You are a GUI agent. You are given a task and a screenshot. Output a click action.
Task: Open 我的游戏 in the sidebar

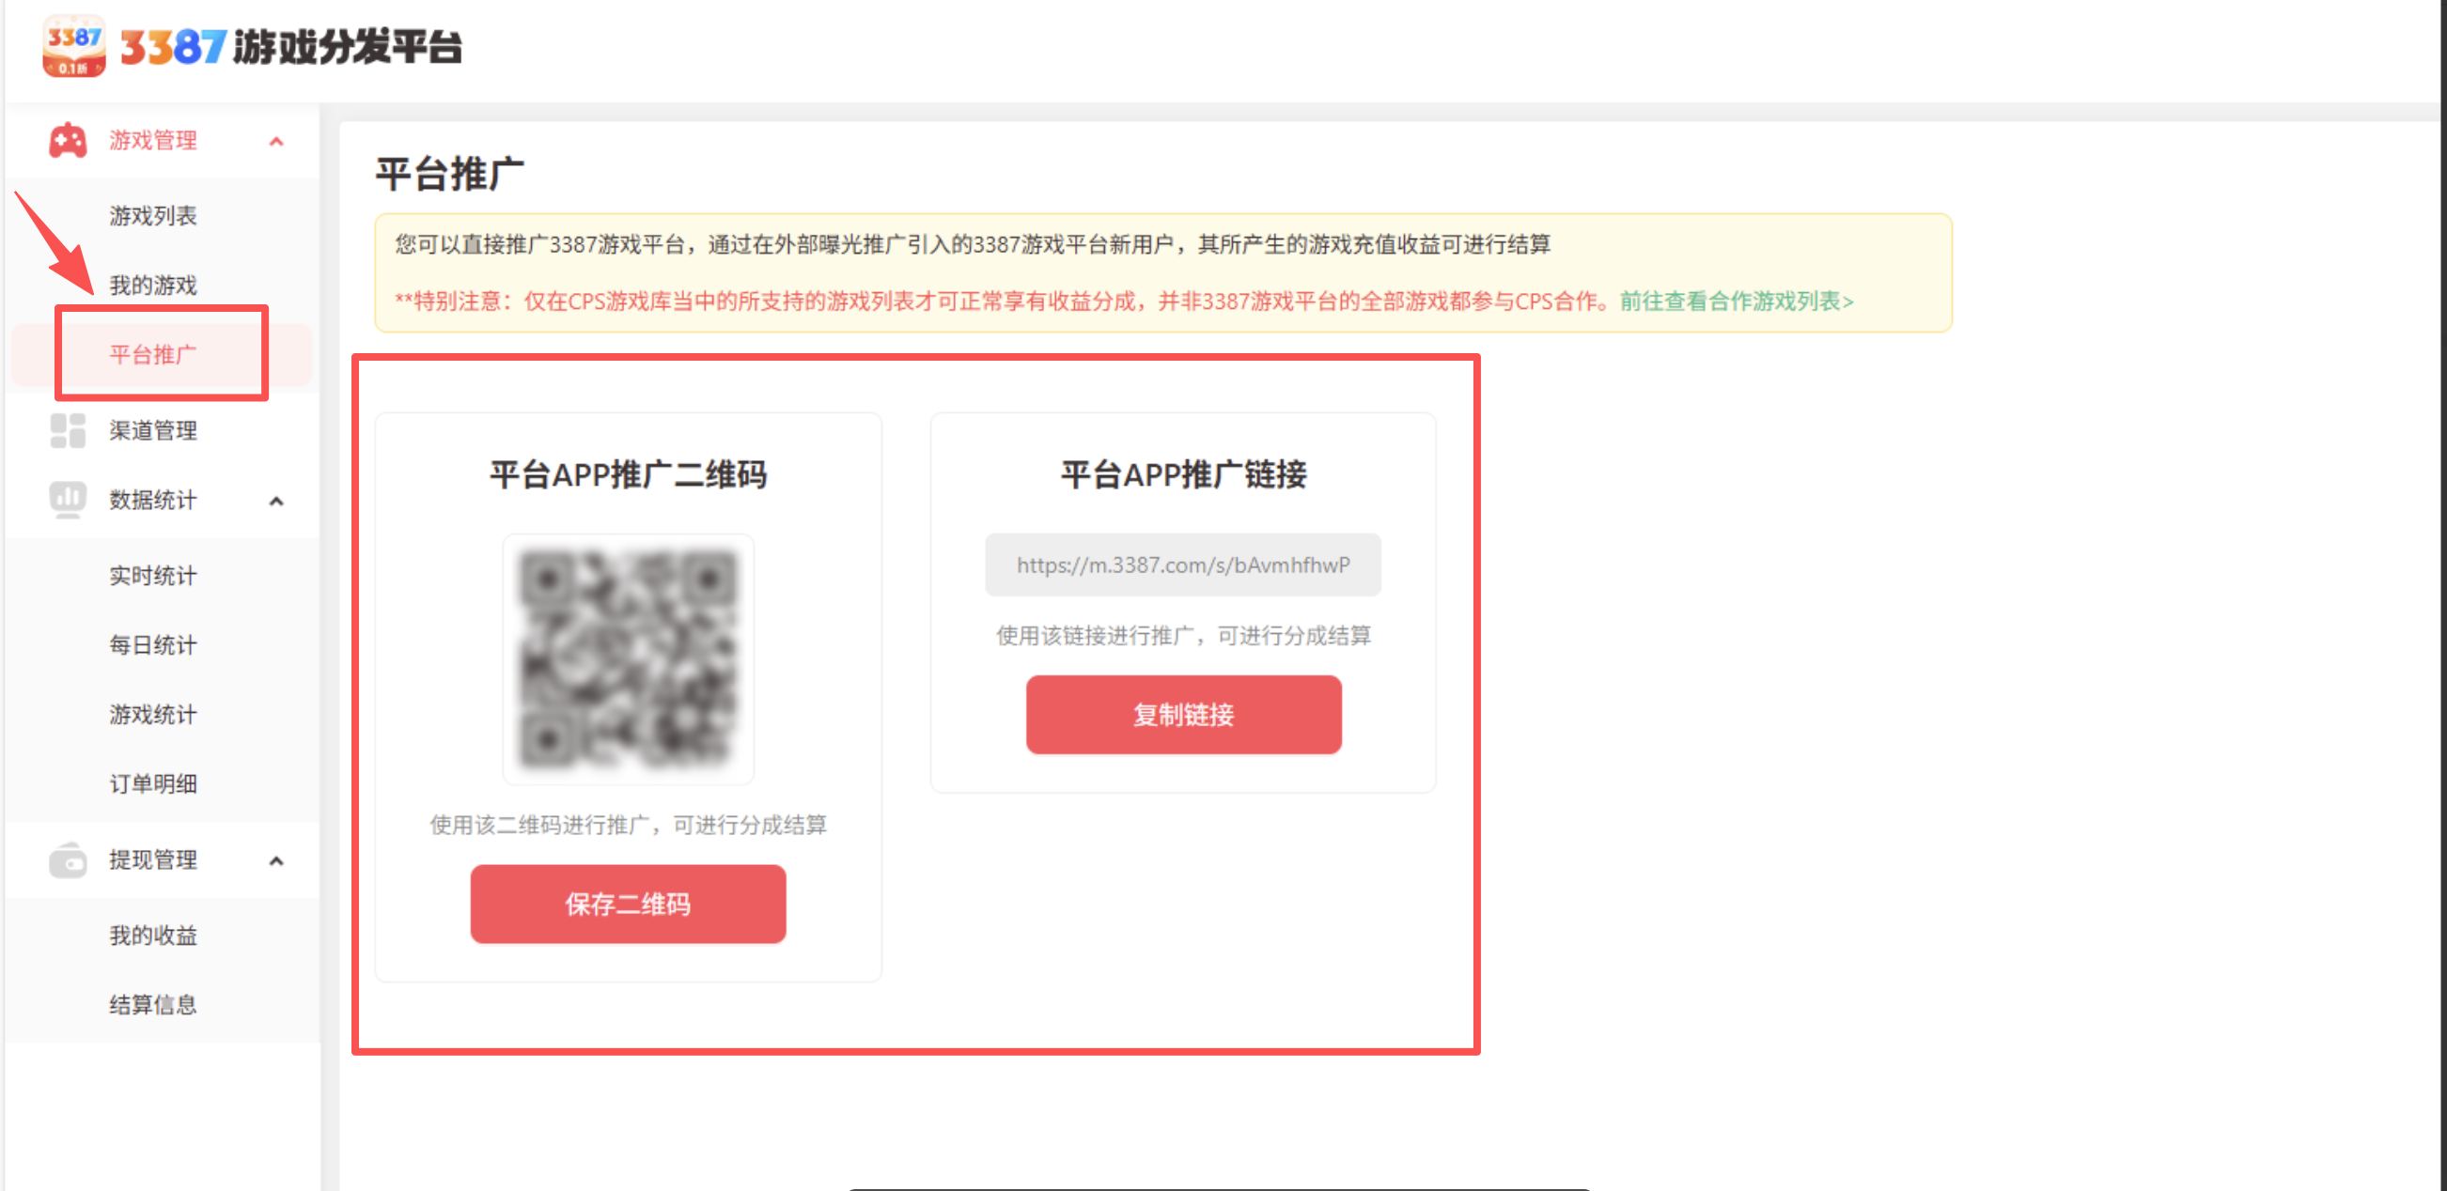(153, 285)
